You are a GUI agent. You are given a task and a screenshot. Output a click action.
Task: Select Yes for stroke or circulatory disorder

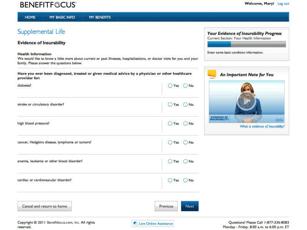170,105
